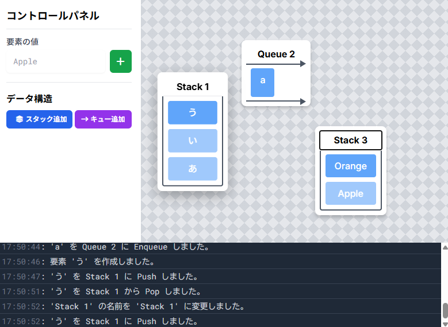The height and width of the screenshot is (327, 448).
Task: Click the Orange element in Stack 3
Action: click(x=351, y=166)
